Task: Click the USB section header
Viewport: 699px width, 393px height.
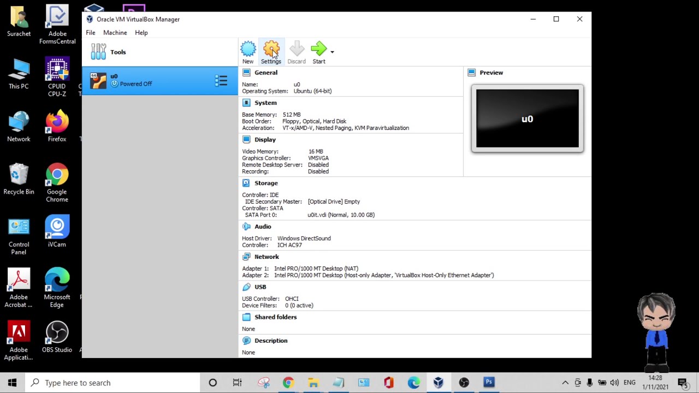Action: [x=260, y=287]
